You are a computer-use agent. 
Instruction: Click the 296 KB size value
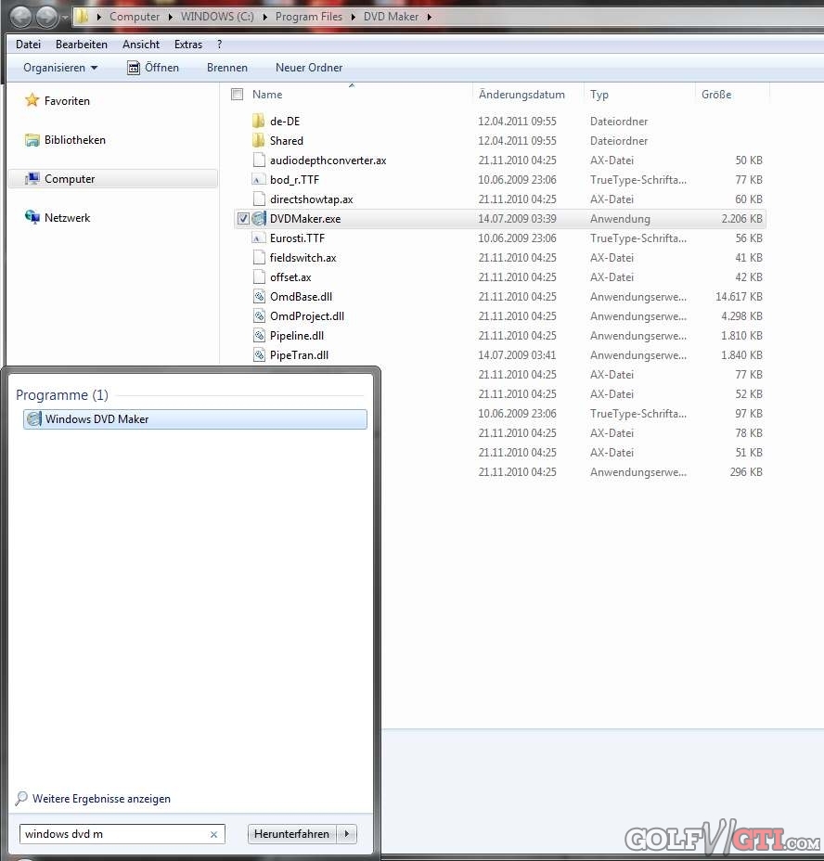tap(746, 471)
